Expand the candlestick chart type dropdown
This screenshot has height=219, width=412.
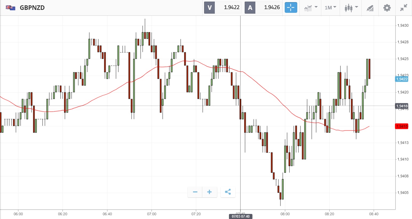coord(351,7)
